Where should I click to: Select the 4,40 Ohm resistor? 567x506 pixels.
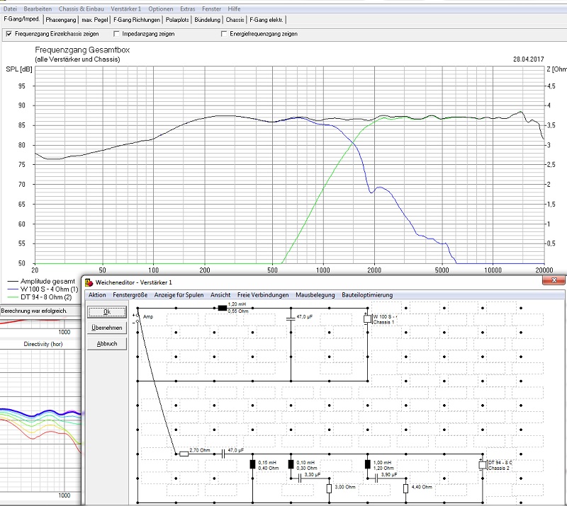(x=405, y=489)
